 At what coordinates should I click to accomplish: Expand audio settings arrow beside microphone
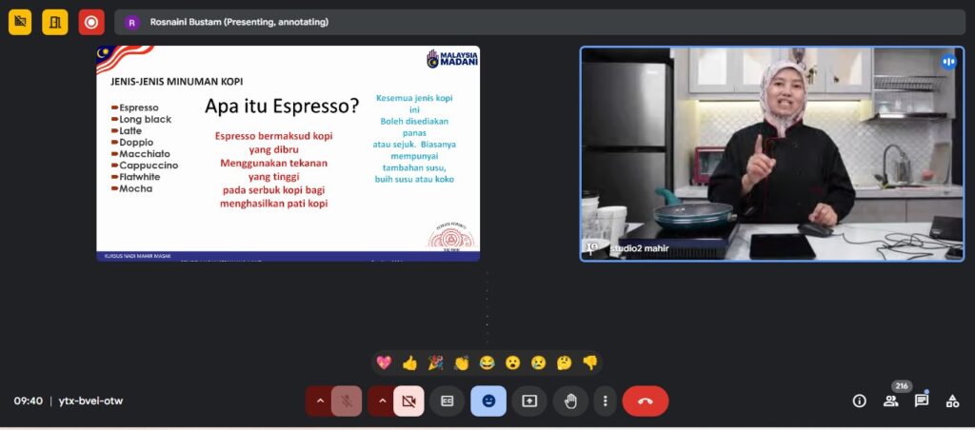(320, 401)
